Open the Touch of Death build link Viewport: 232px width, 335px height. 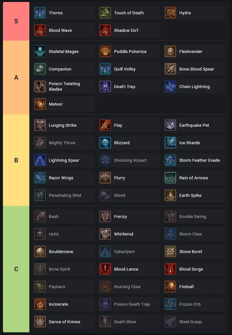129,13
